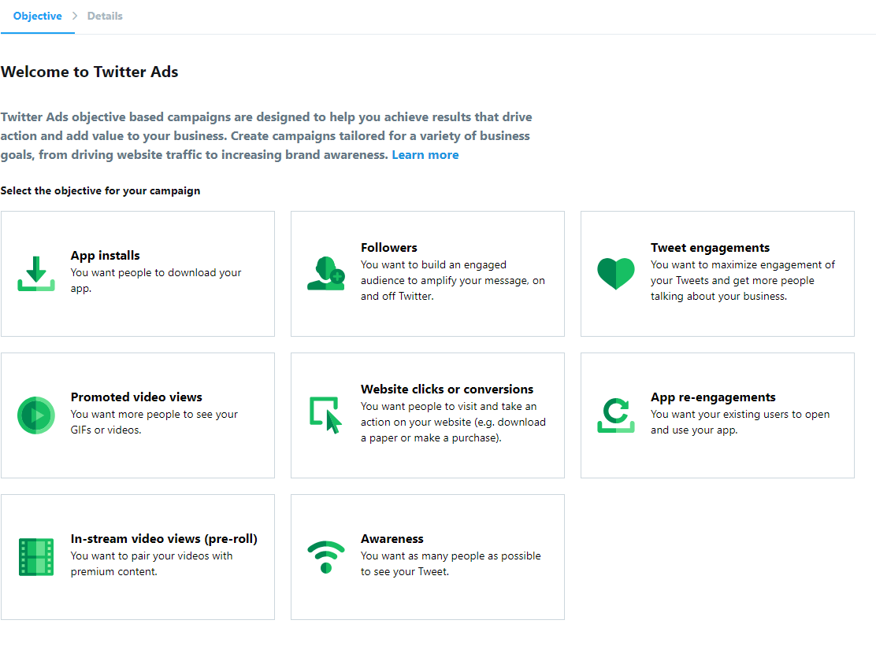Click the In-stream video filmstrip icon

point(36,557)
